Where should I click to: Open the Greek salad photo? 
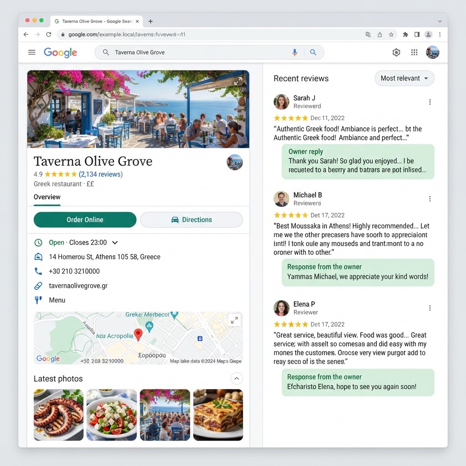click(112, 415)
